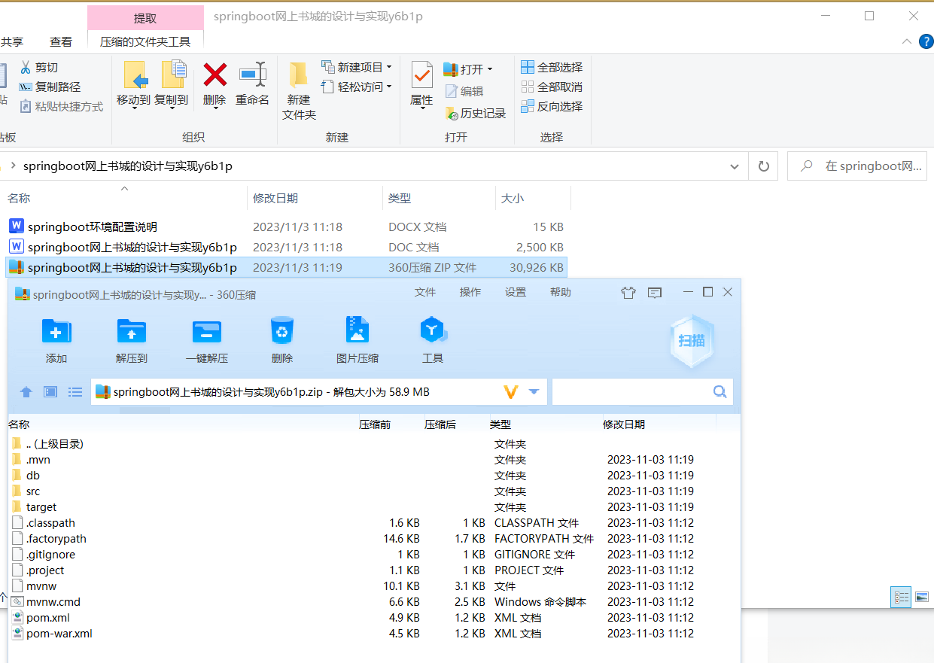Click the 复制到 copy-to icon in Explorer ribbon
Image resolution: width=934 pixels, height=663 pixels.
(x=174, y=75)
